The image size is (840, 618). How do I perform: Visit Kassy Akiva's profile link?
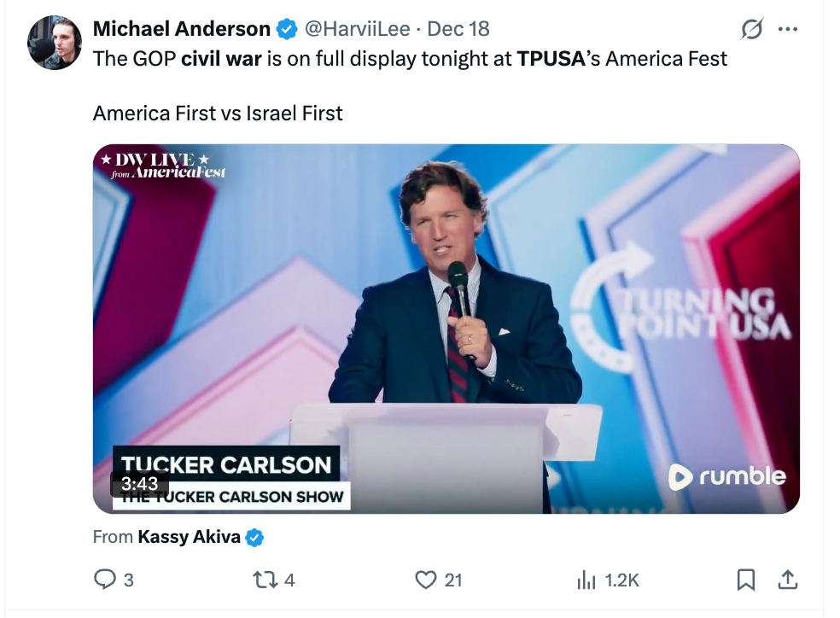(189, 537)
